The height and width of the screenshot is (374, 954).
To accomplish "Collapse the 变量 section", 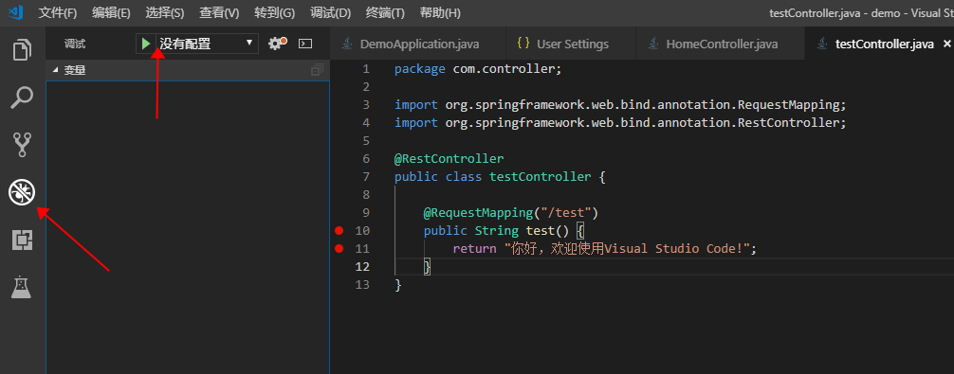I will (188, 70).
